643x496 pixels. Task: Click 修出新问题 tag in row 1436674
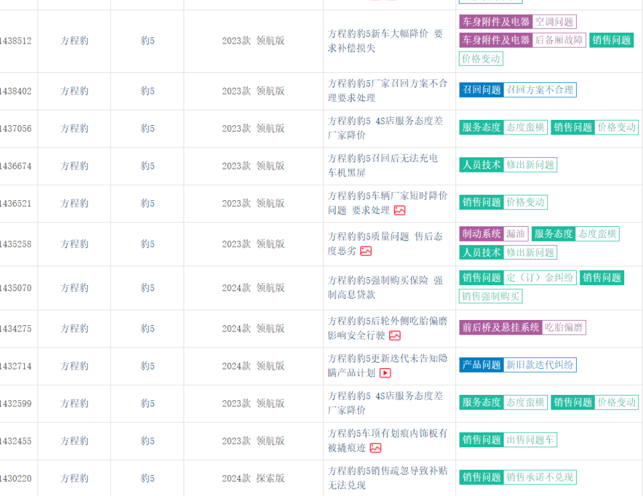tap(530, 165)
